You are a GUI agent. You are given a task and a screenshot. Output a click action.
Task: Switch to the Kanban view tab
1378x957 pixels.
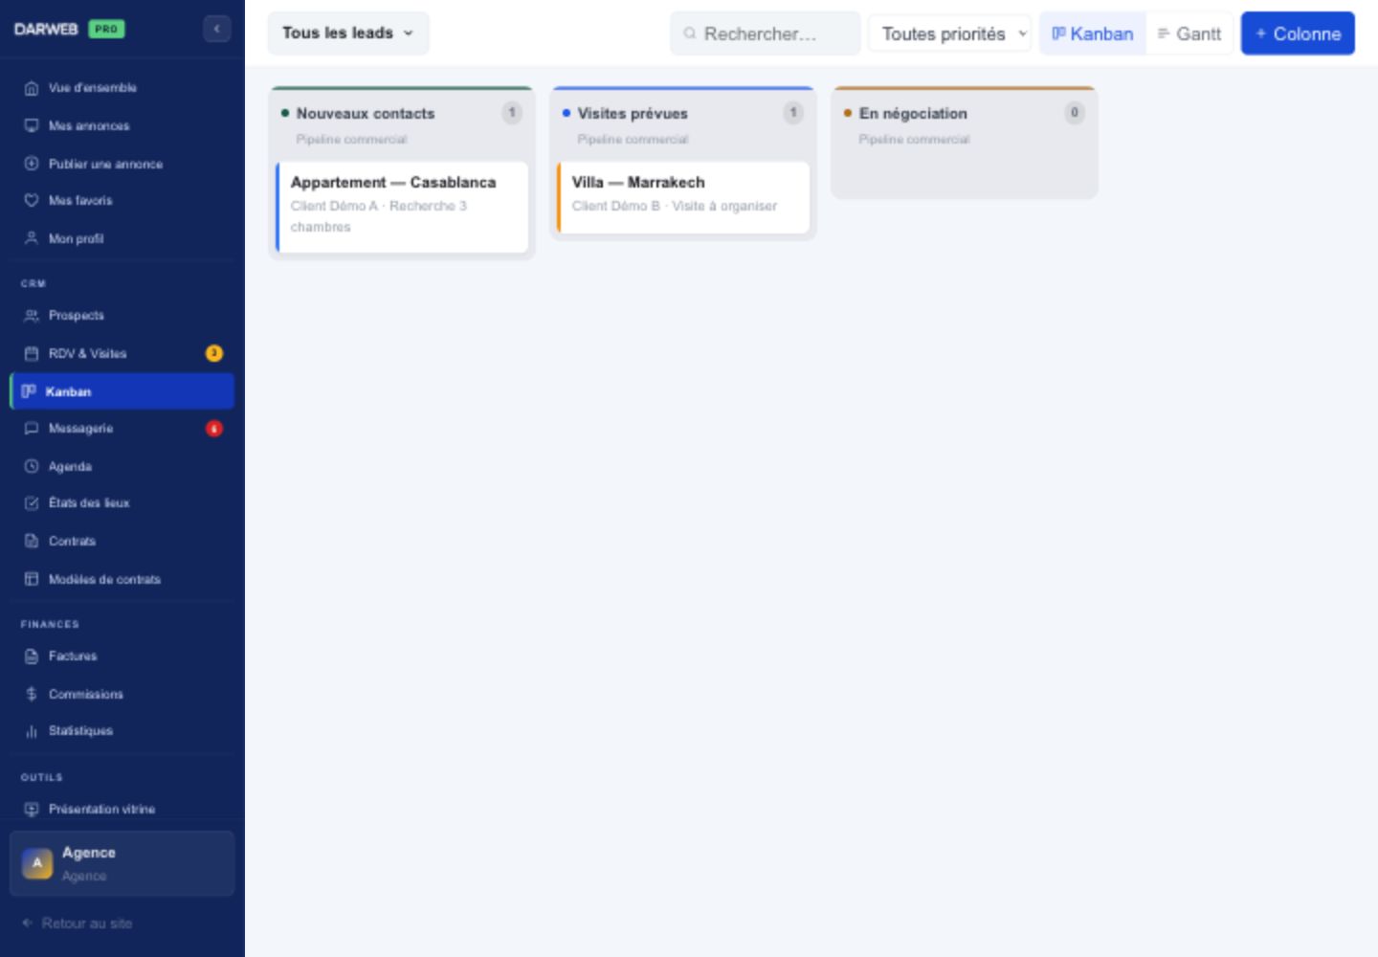pos(1093,33)
